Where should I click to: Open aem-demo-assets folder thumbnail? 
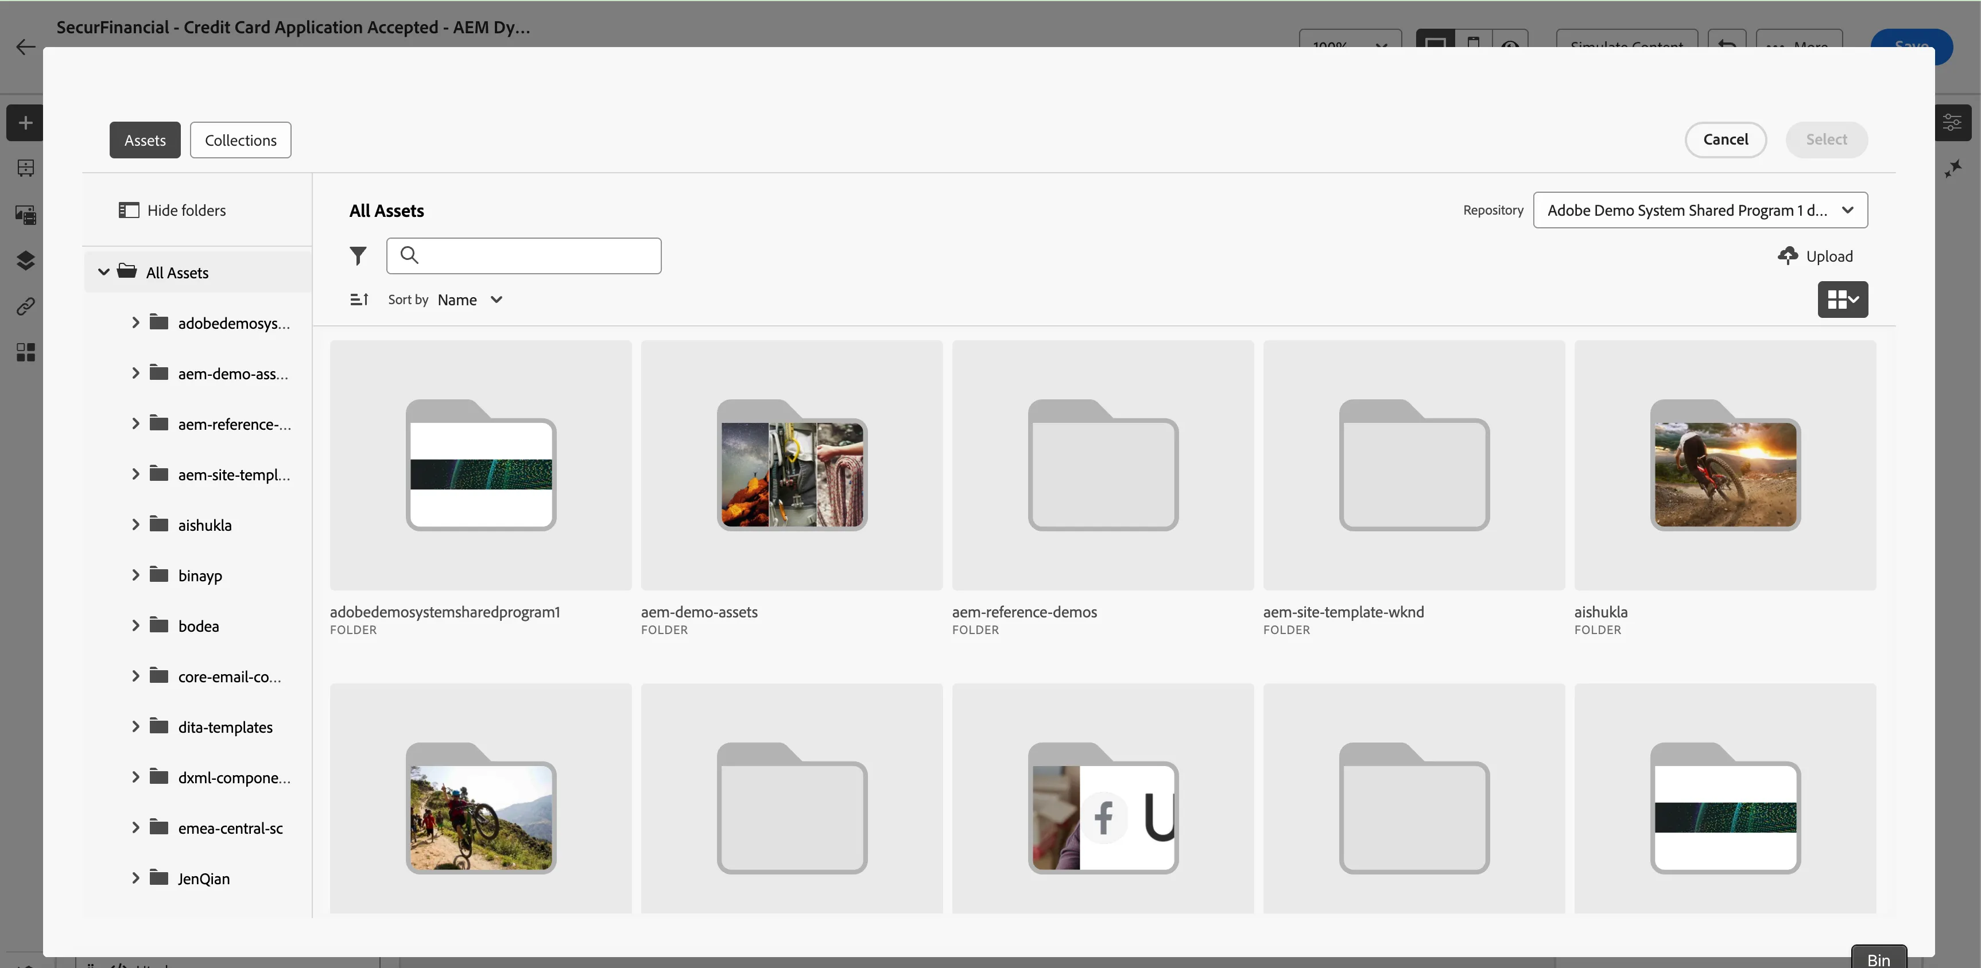[792, 465]
